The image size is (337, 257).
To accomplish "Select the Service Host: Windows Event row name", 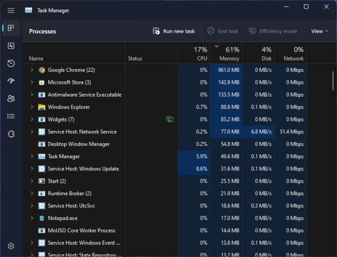I will tap(84, 243).
